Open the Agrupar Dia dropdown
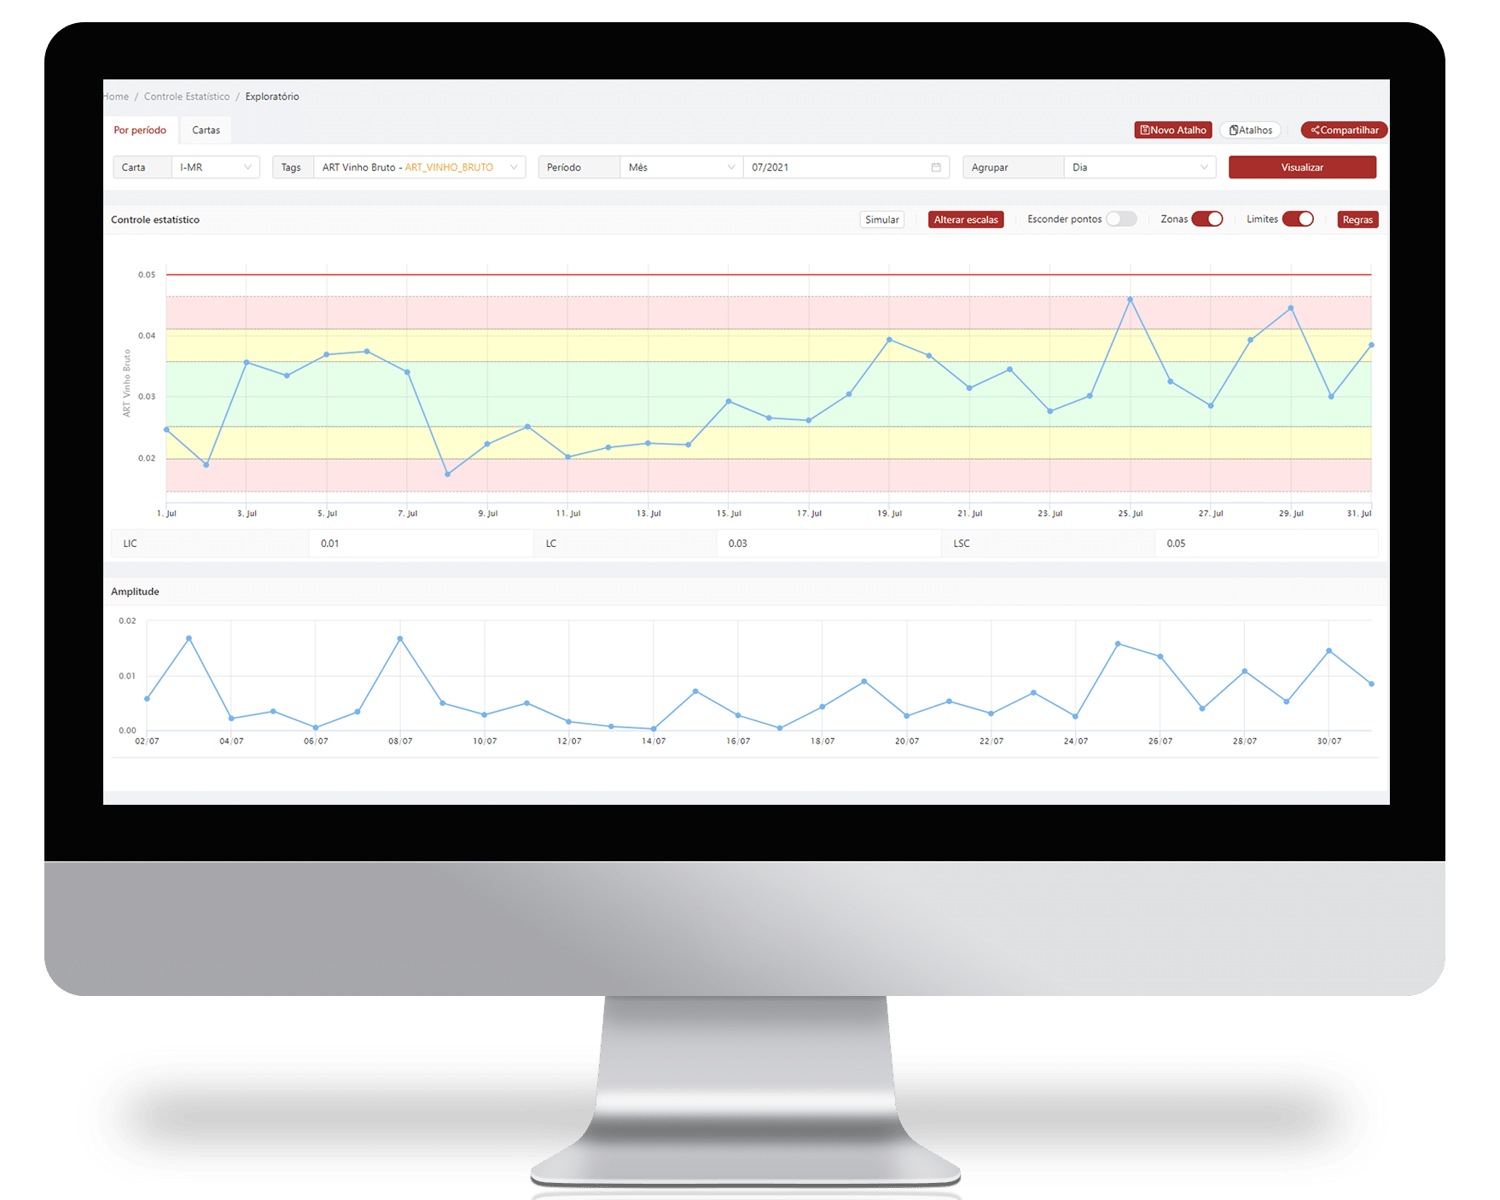The image size is (1500, 1200). click(1139, 167)
